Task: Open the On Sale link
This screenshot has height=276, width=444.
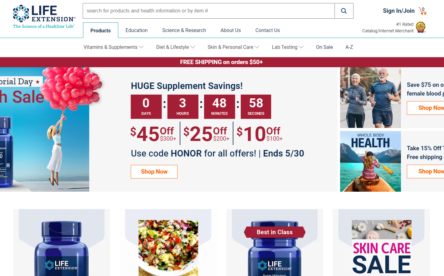Action: click(324, 47)
